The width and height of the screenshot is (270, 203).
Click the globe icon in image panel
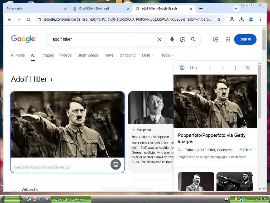click(182, 68)
